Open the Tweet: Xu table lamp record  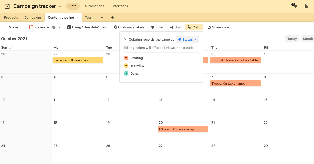pos(235,83)
